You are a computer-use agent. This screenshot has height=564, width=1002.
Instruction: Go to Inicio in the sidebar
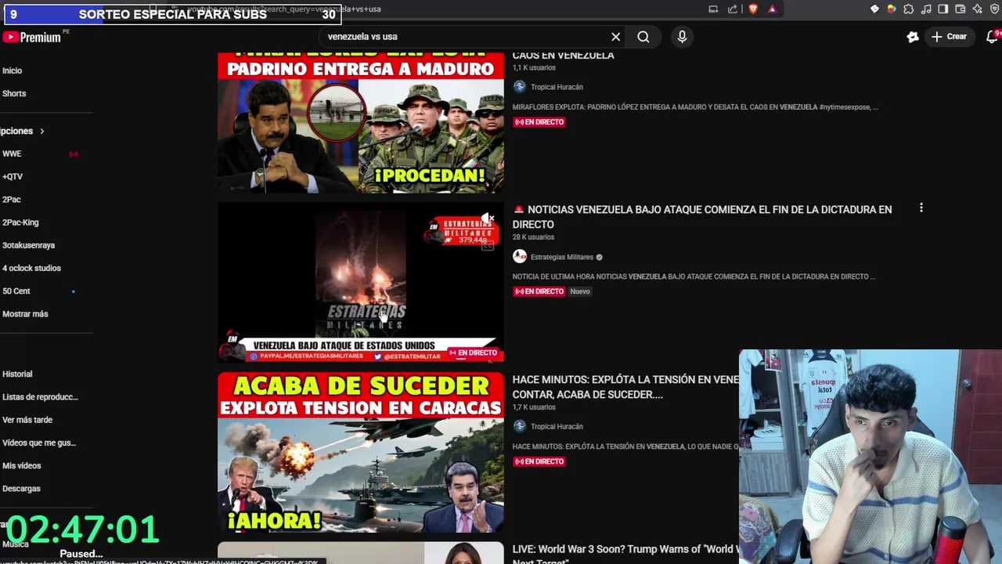pyautogui.click(x=13, y=70)
